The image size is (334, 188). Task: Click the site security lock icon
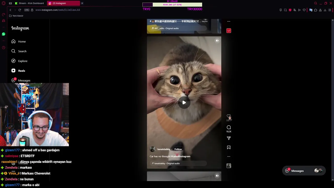pyautogui.click(x=32, y=10)
